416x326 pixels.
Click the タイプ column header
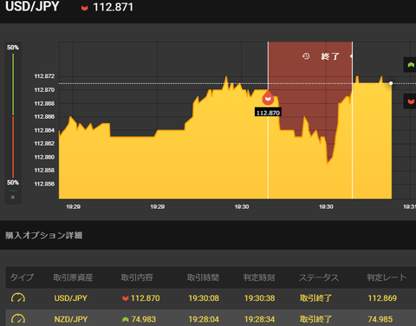coord(22,277)
